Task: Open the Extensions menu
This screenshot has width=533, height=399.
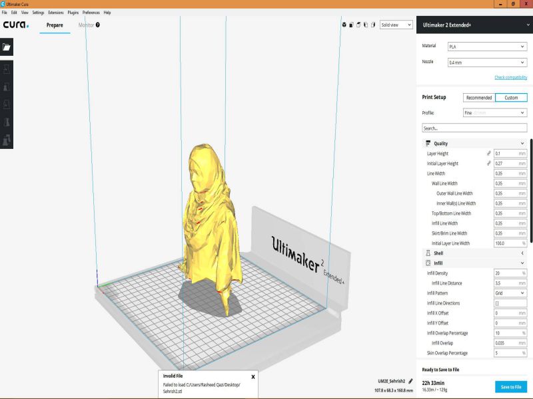Action: coord(56,13)
